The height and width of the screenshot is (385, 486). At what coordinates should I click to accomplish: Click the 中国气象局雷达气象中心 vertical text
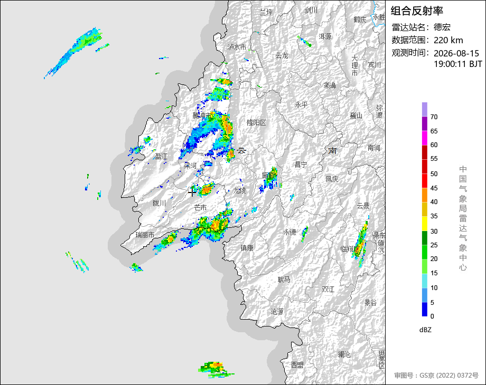[463, 218]
